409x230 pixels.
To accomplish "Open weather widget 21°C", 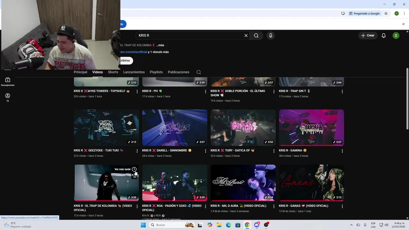I will (x=18, y=225).
